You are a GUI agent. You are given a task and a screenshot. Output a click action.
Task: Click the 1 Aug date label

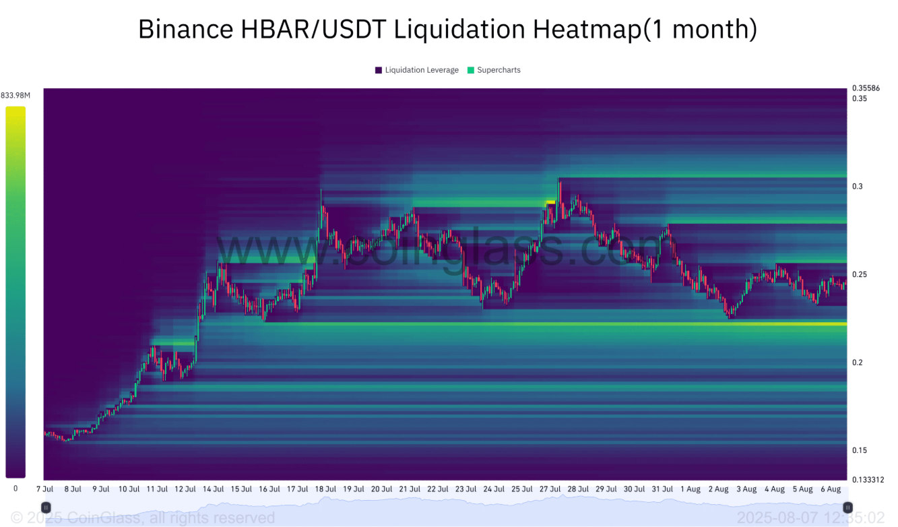click(691, 489)
